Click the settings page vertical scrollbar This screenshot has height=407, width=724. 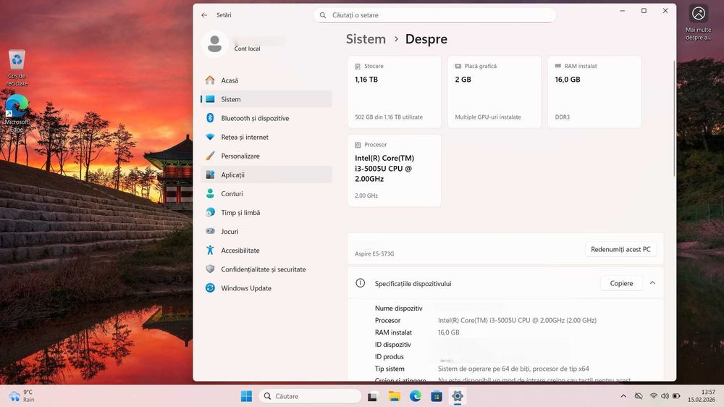tap(673, 118)
